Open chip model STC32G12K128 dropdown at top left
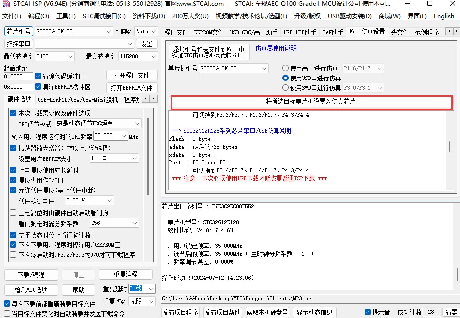Image resolution: width=460 pixels, height=318 pixels. (74, 31)
